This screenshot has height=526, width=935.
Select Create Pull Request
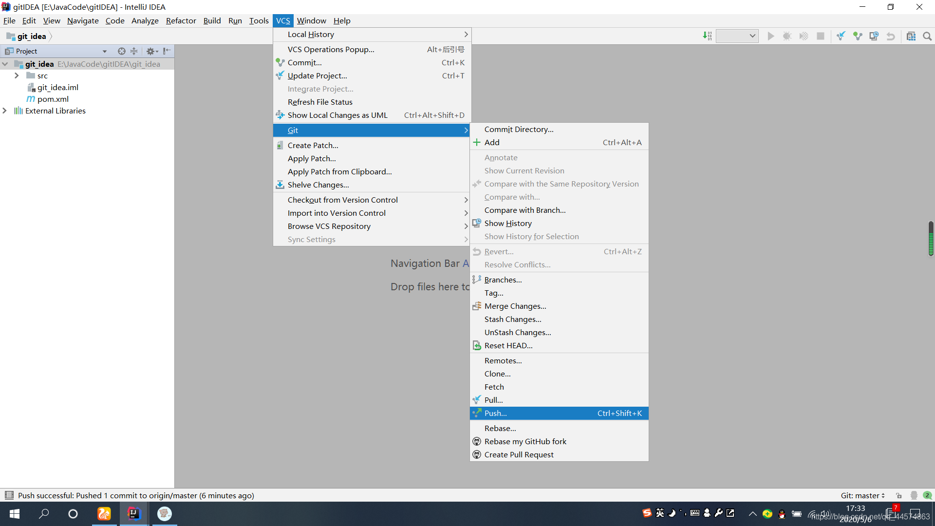pos(559,454)
